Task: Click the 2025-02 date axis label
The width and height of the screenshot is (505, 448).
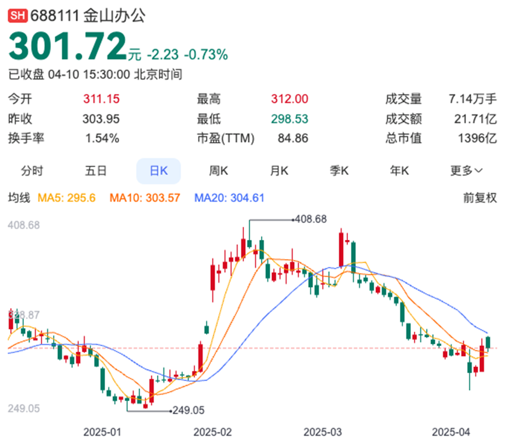Action: (213, 432)
